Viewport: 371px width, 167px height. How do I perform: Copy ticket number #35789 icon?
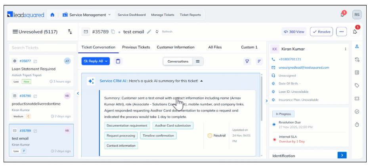113,32
